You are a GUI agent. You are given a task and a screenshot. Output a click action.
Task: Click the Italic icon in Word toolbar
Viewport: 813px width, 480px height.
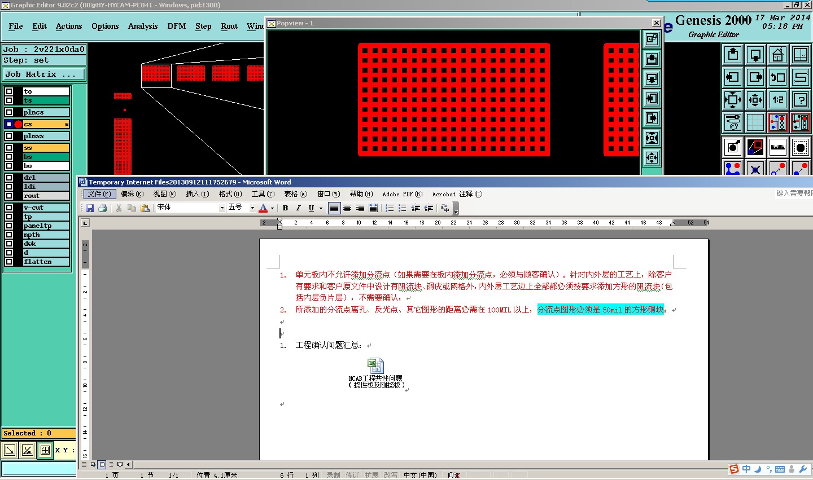298,208
